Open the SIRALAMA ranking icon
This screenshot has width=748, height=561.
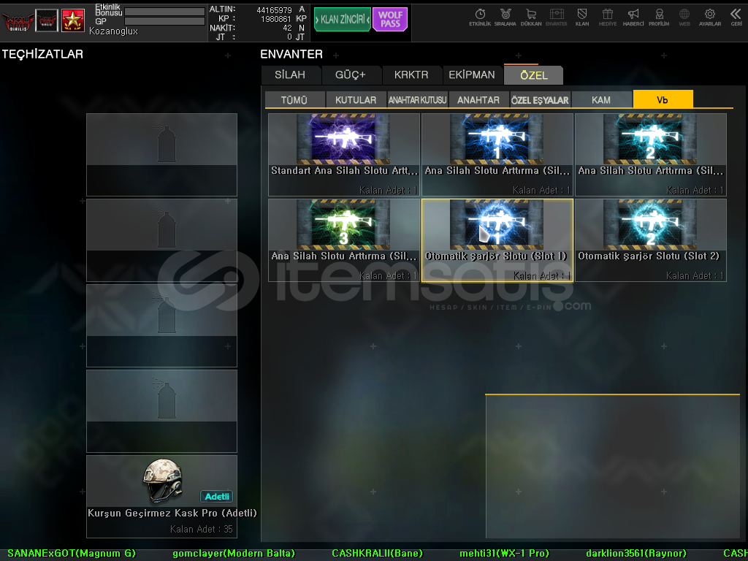tap(505, 18)
